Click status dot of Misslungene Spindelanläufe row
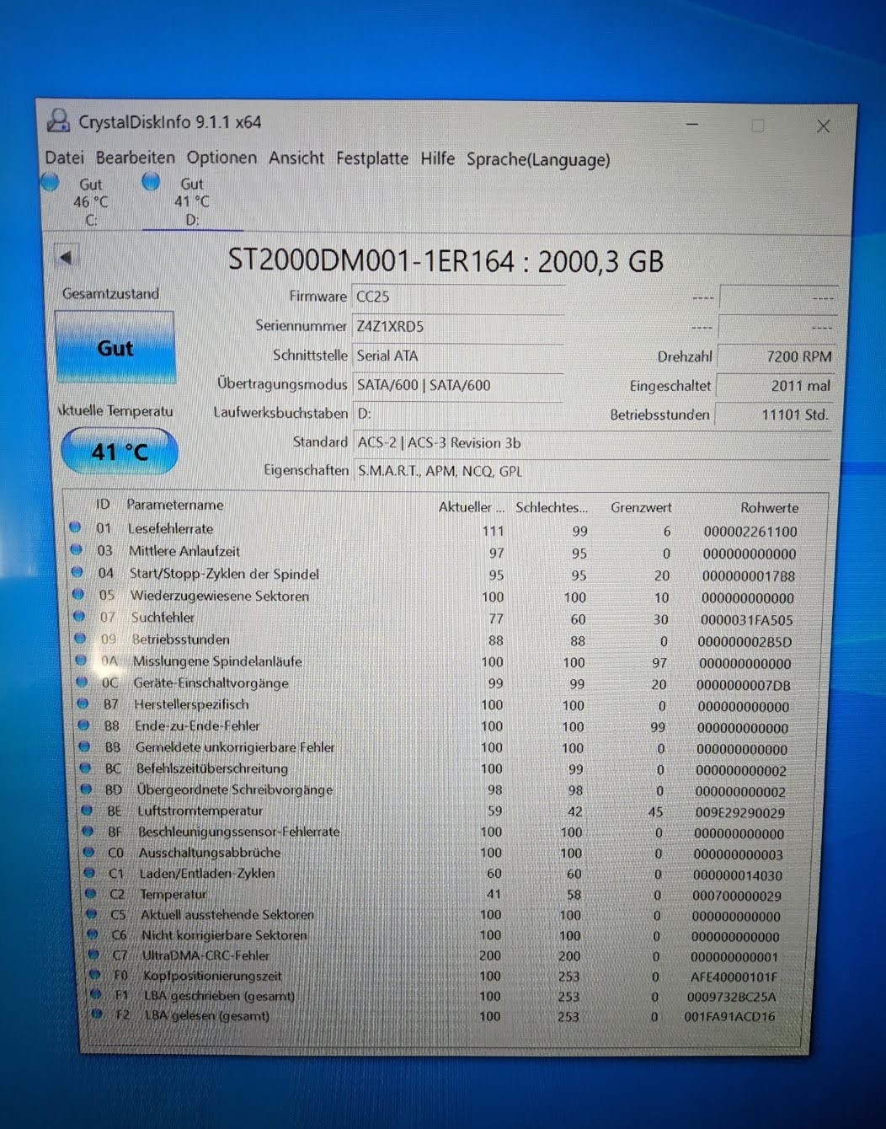Viewport: 886px width, 1129px height. [x=80, y=660]
